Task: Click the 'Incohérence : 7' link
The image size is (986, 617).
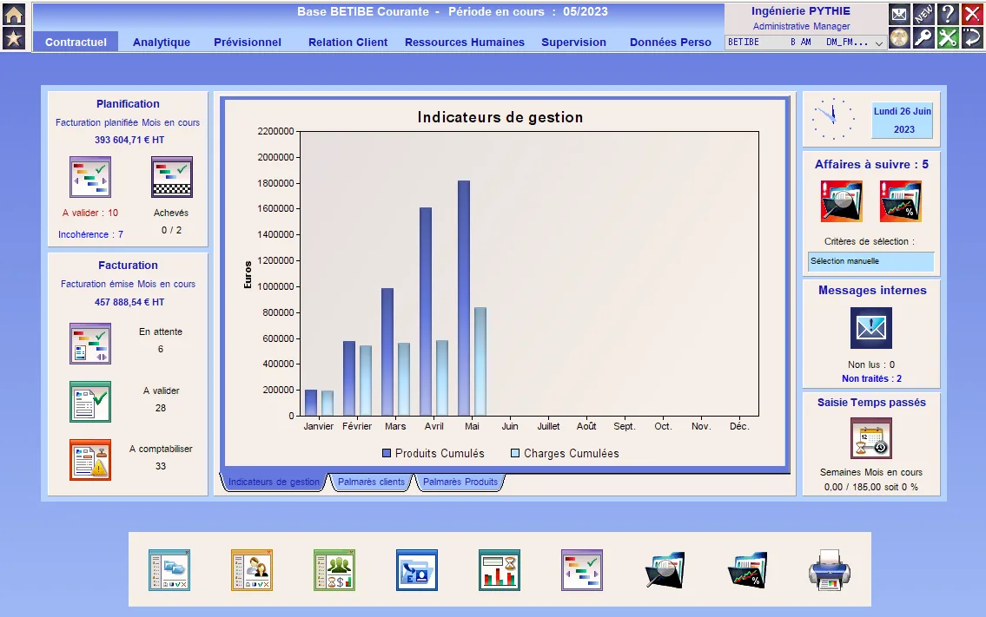Action: pyautogui.click(x=90, y=234)
